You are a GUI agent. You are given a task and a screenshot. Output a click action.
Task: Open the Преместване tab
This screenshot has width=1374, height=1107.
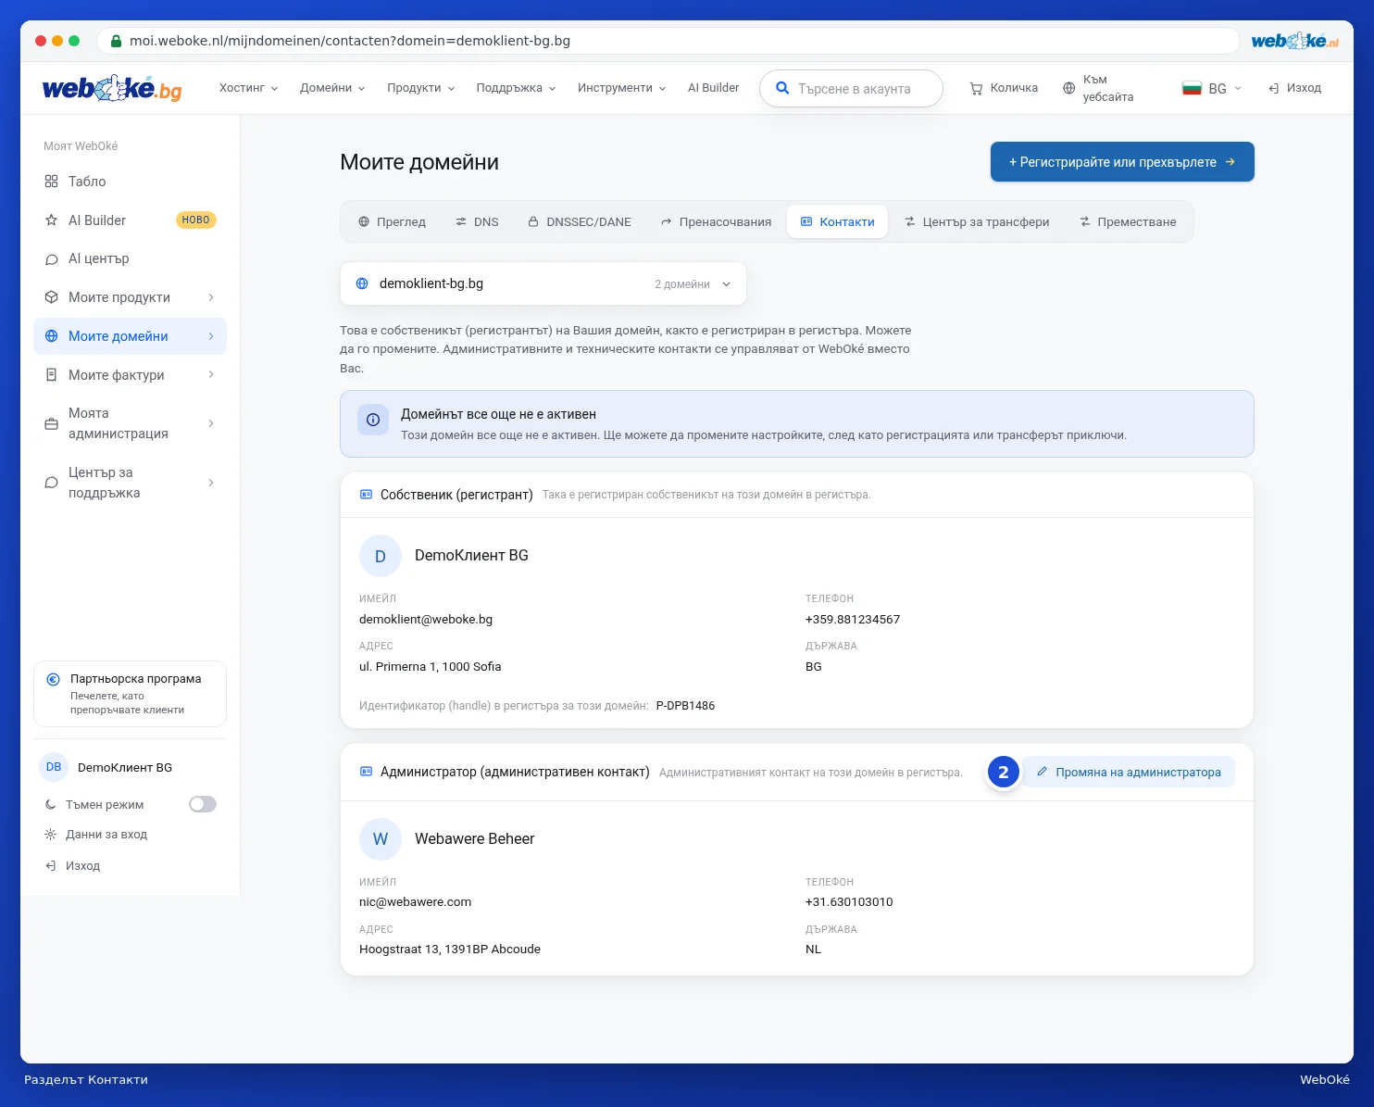1128,222
